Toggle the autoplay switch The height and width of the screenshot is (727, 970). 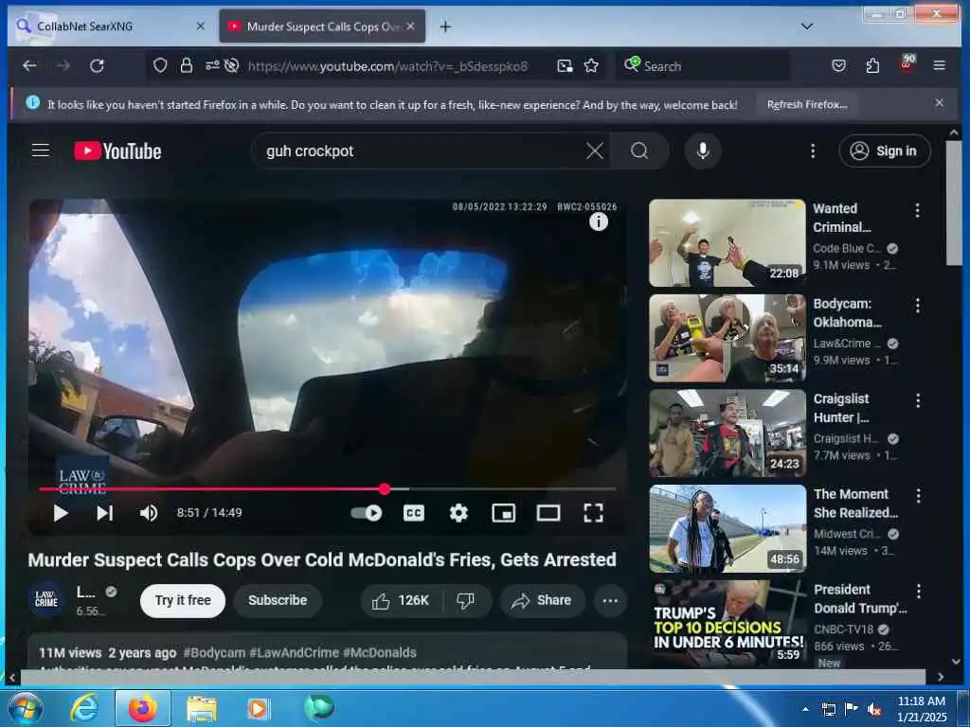pyautogui.click(x=367, y=513)
